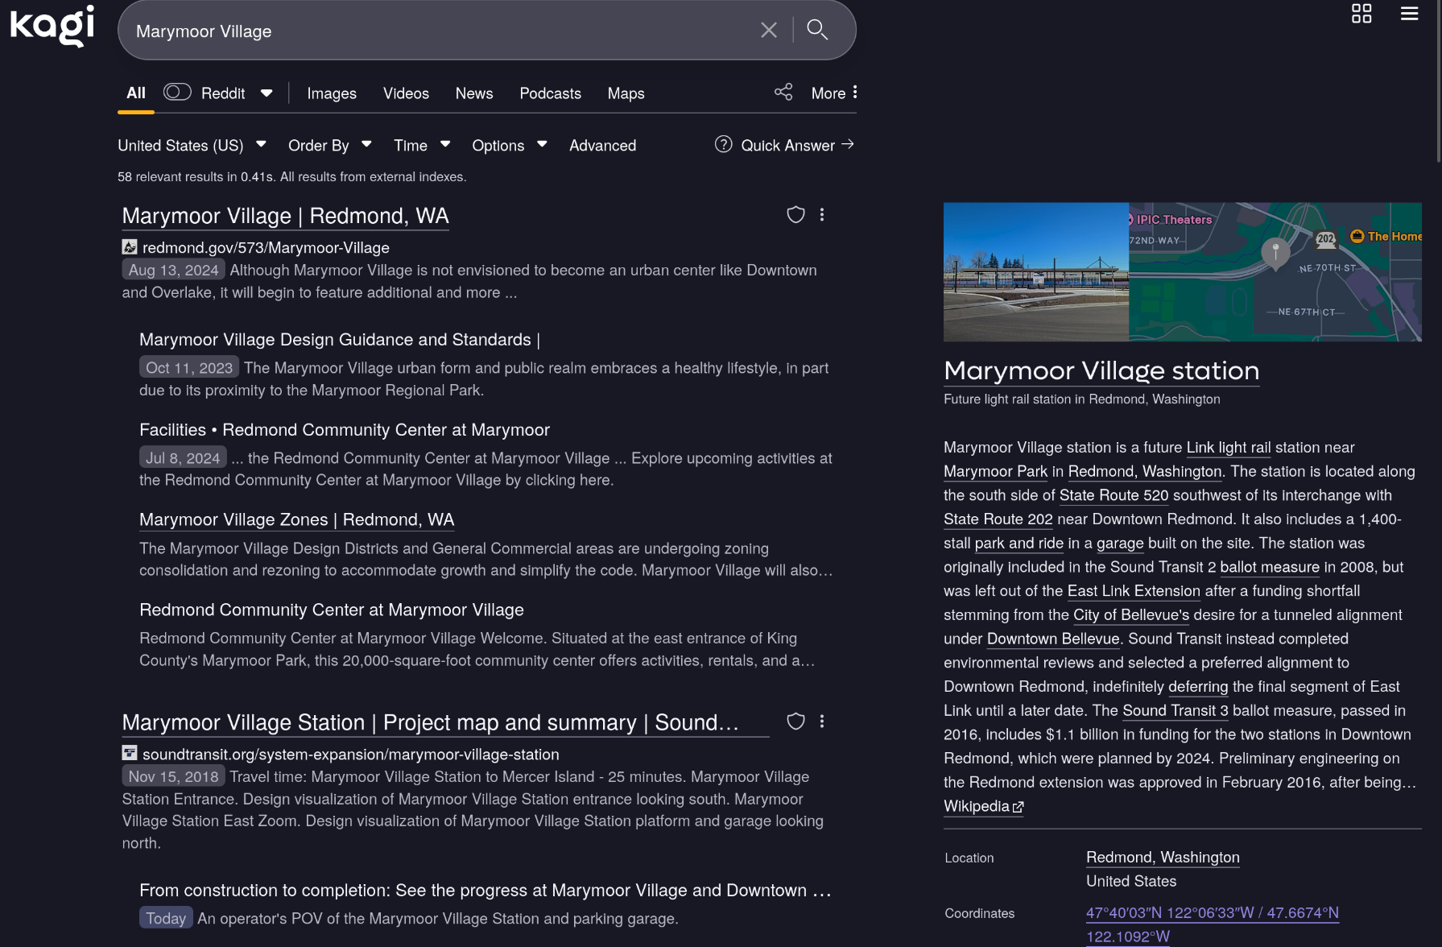Expand the Order By dropdown
The width and height of the screenshot is (1442, 947).
click(329, 146)
